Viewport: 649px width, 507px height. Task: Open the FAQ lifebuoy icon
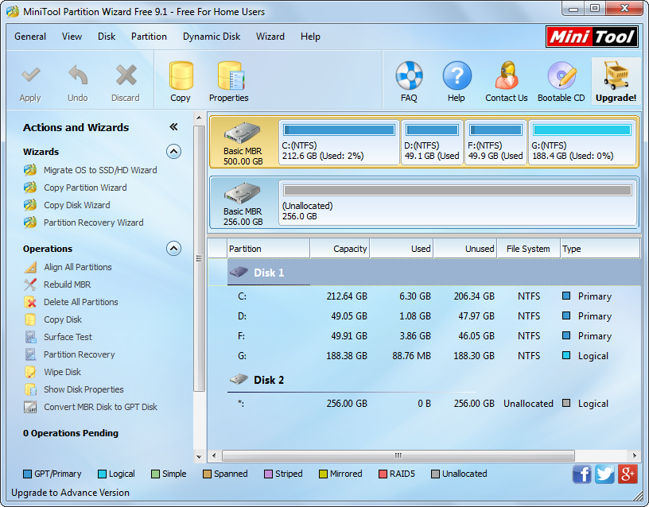[409, 75]
